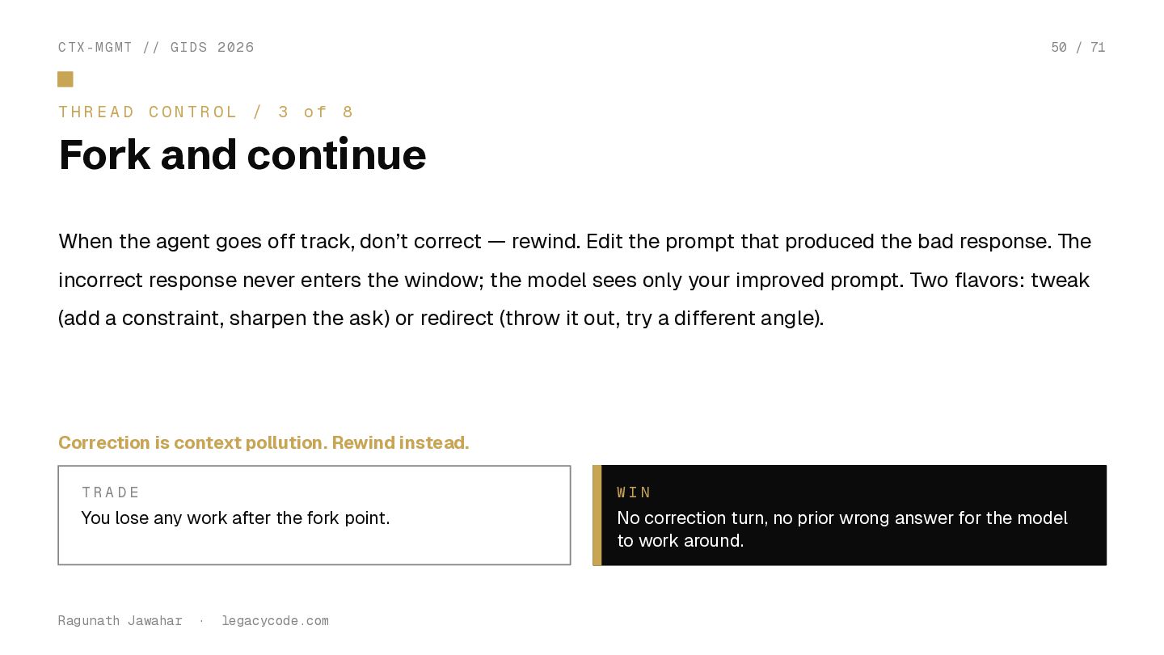Click the TRADE label in the white box
1164x655 pixels.
112,492
